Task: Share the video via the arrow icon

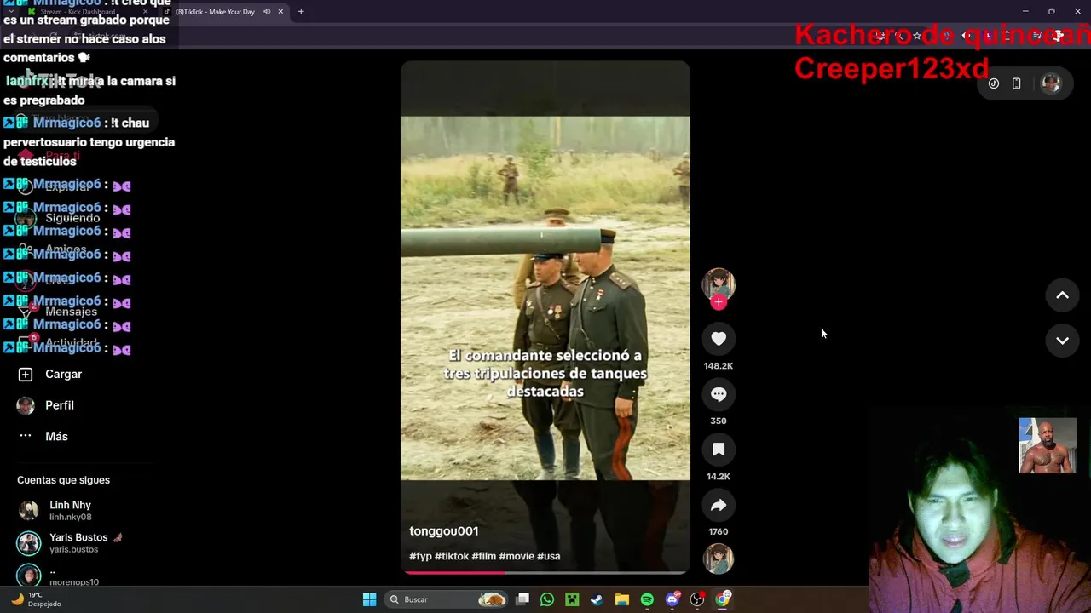Action: (x=719, y=505)
